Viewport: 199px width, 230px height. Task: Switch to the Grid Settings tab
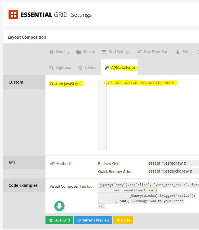(x=116, y=52)
